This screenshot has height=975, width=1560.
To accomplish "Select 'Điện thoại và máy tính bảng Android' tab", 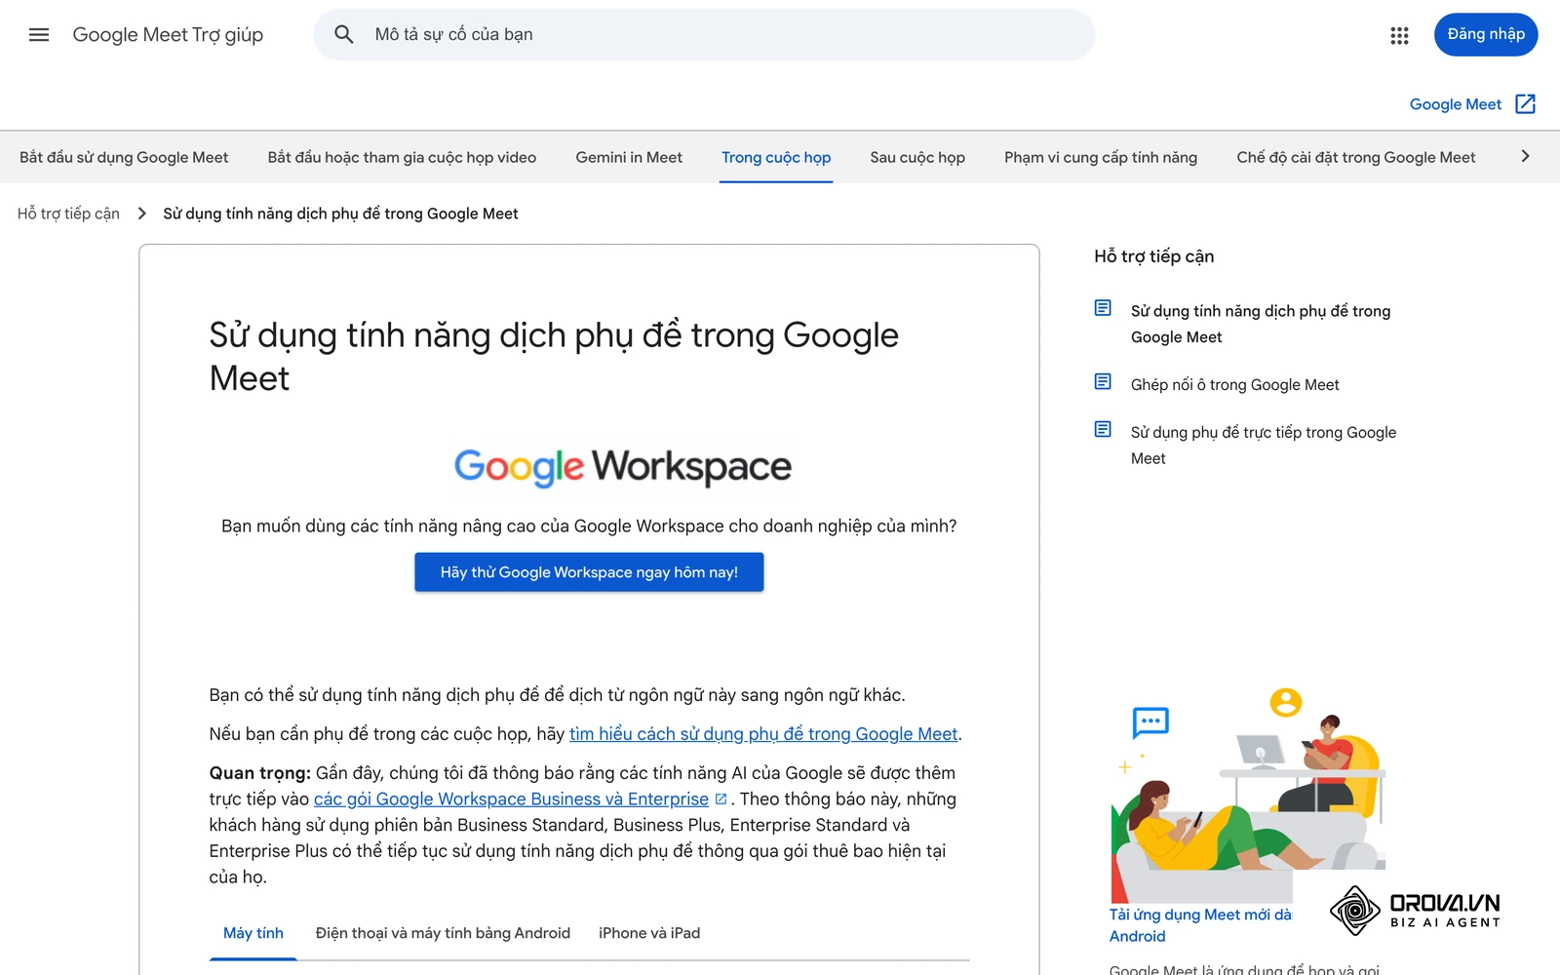I will pyautogui.click(x=443, y=933).
